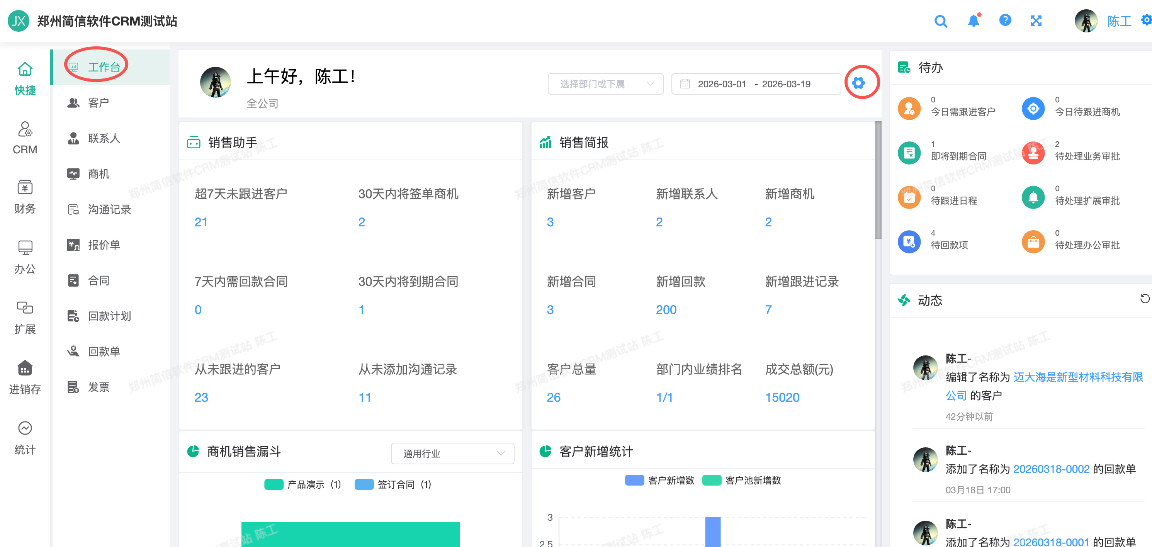Screen dimensions: 1152x547
Task: Open 通用行业 industry dropdown
Action: 452,453
